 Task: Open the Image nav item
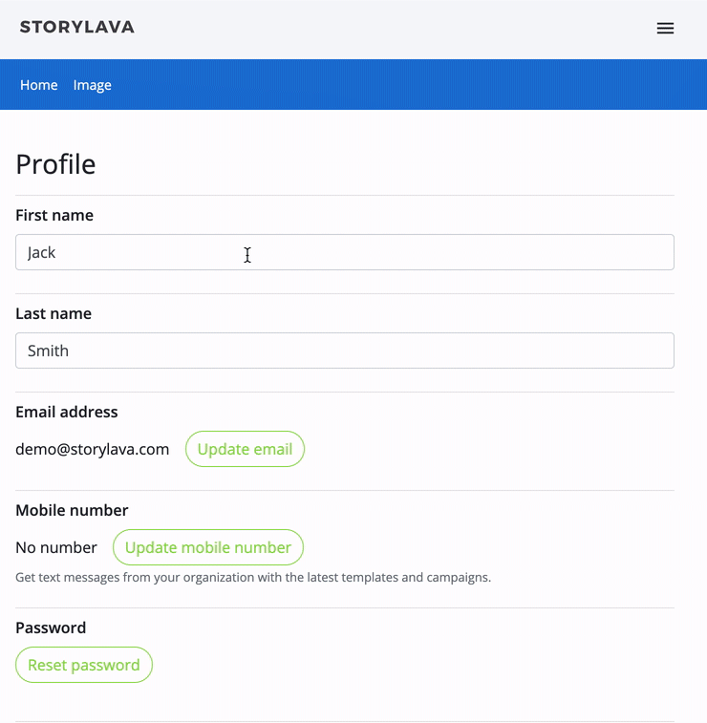pos(93,85)
